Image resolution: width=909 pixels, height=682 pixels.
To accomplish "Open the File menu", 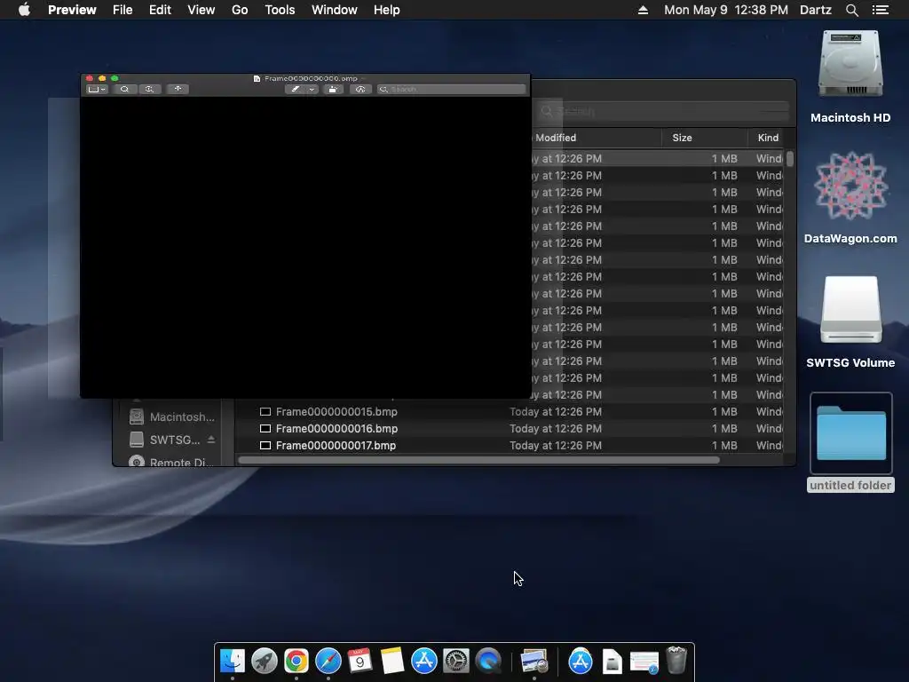I will pos(123,10).
